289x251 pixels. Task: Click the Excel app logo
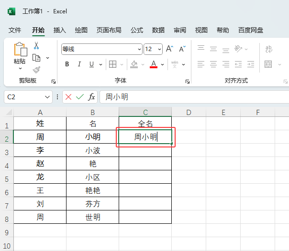click(x=11, y=11)
